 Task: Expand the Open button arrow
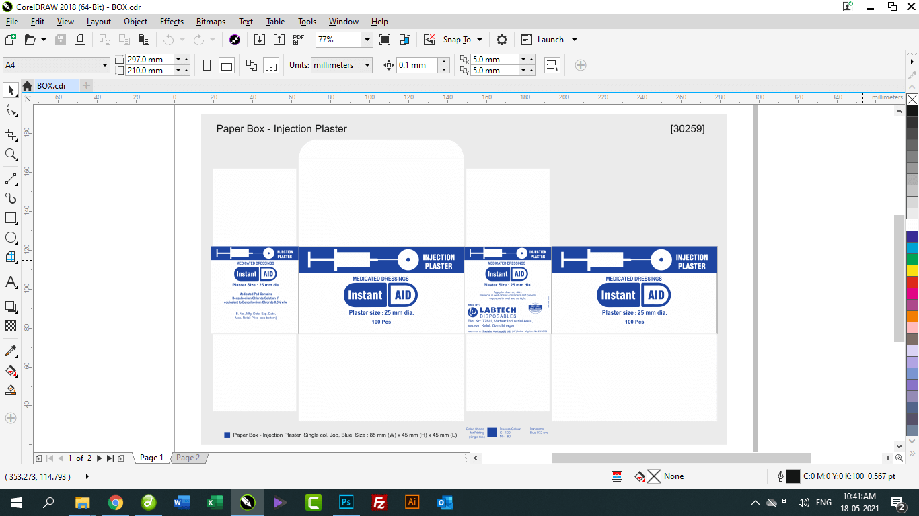pyautogui.click(x=44, y=40)
